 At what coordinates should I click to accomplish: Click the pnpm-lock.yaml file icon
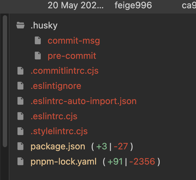coord(20,161)
